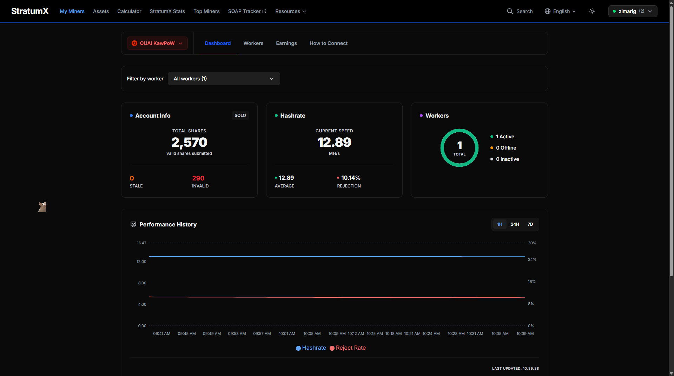Expand the English language dropdown
This screenshot has height=376, width=674.
pyautogui.click(x=560, y=11)
